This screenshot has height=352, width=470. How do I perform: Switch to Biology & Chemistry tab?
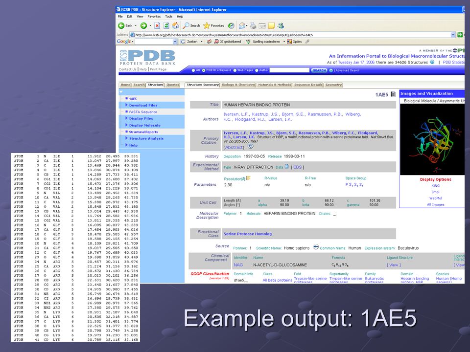[x=238, y=85]
